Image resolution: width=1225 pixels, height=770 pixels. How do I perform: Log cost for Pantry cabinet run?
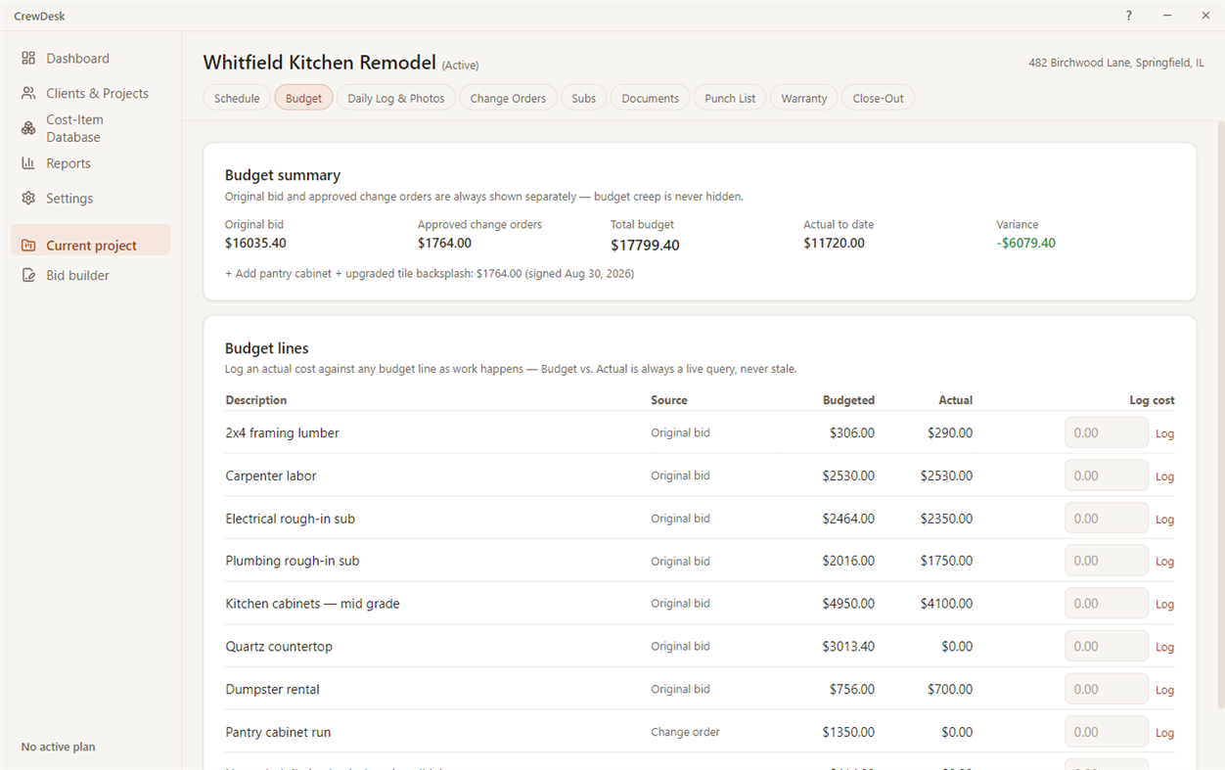(x=1164, y=733)
